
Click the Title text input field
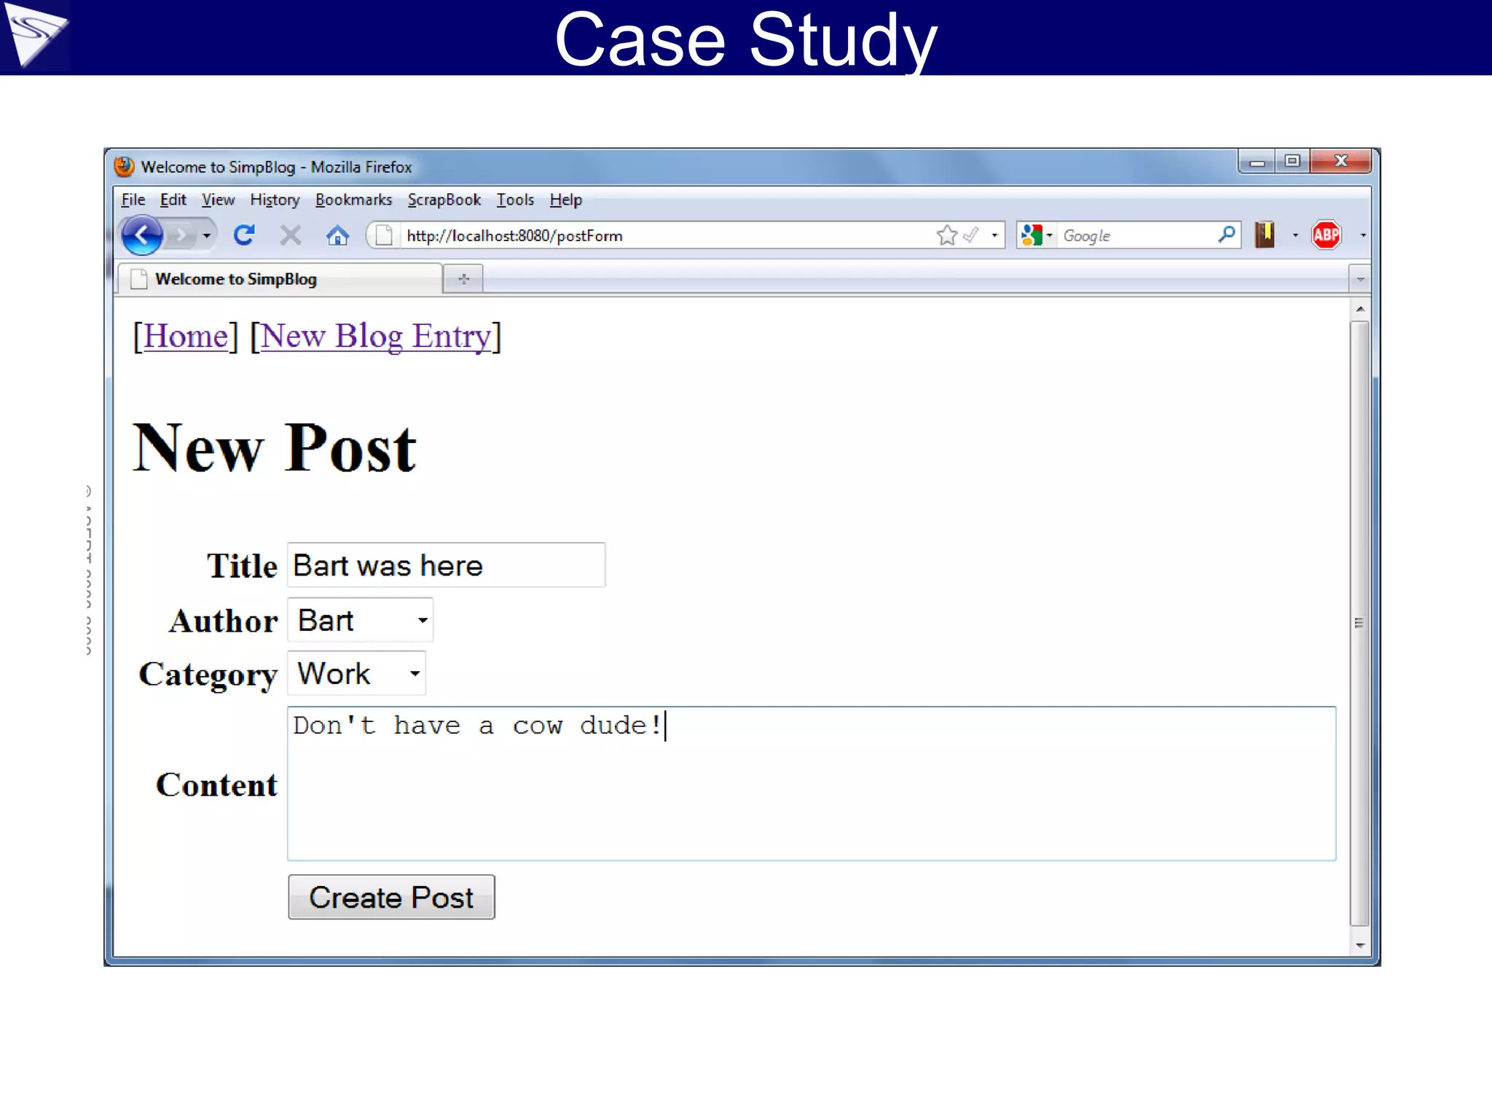click(446, 565)
